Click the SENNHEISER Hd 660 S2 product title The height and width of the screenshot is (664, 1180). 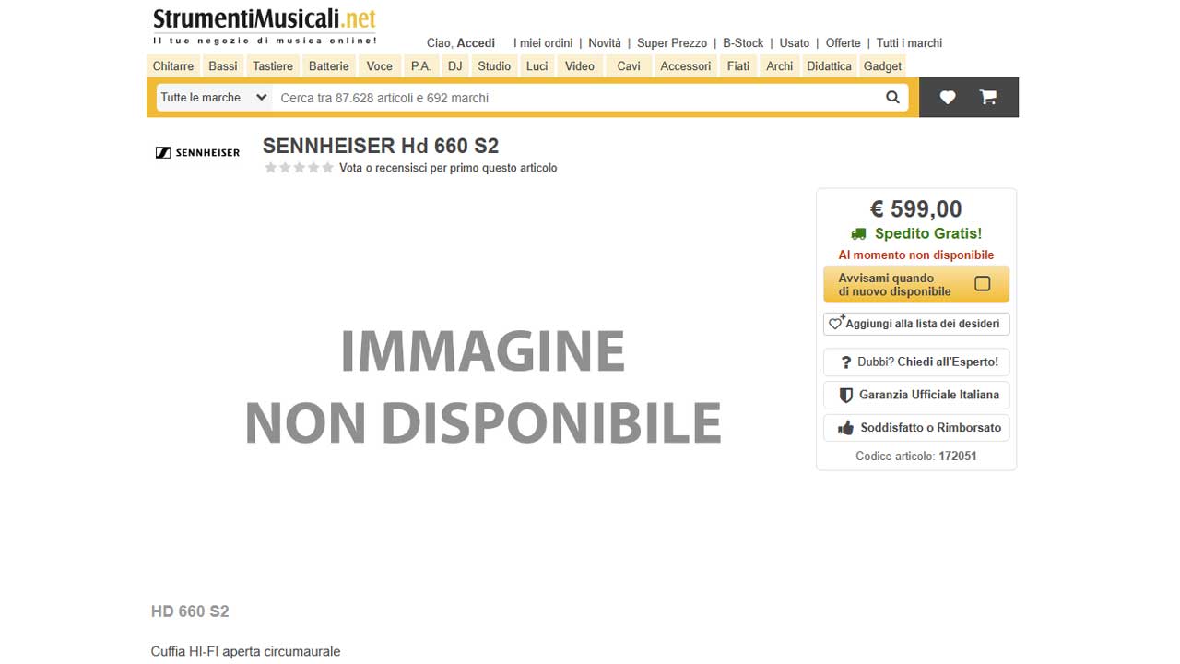click(x=381, y=146)
